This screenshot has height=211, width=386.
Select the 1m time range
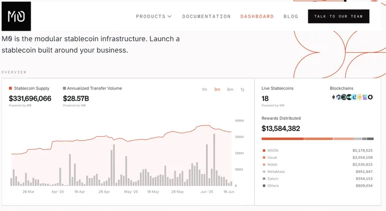point(204,90)
